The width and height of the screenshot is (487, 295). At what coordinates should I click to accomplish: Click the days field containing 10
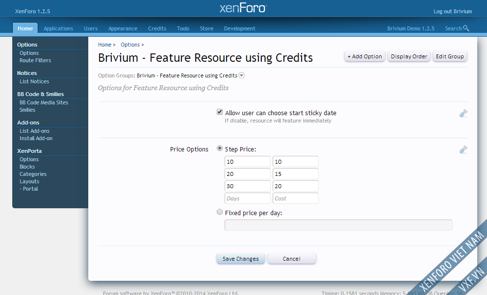coord(248,162)
